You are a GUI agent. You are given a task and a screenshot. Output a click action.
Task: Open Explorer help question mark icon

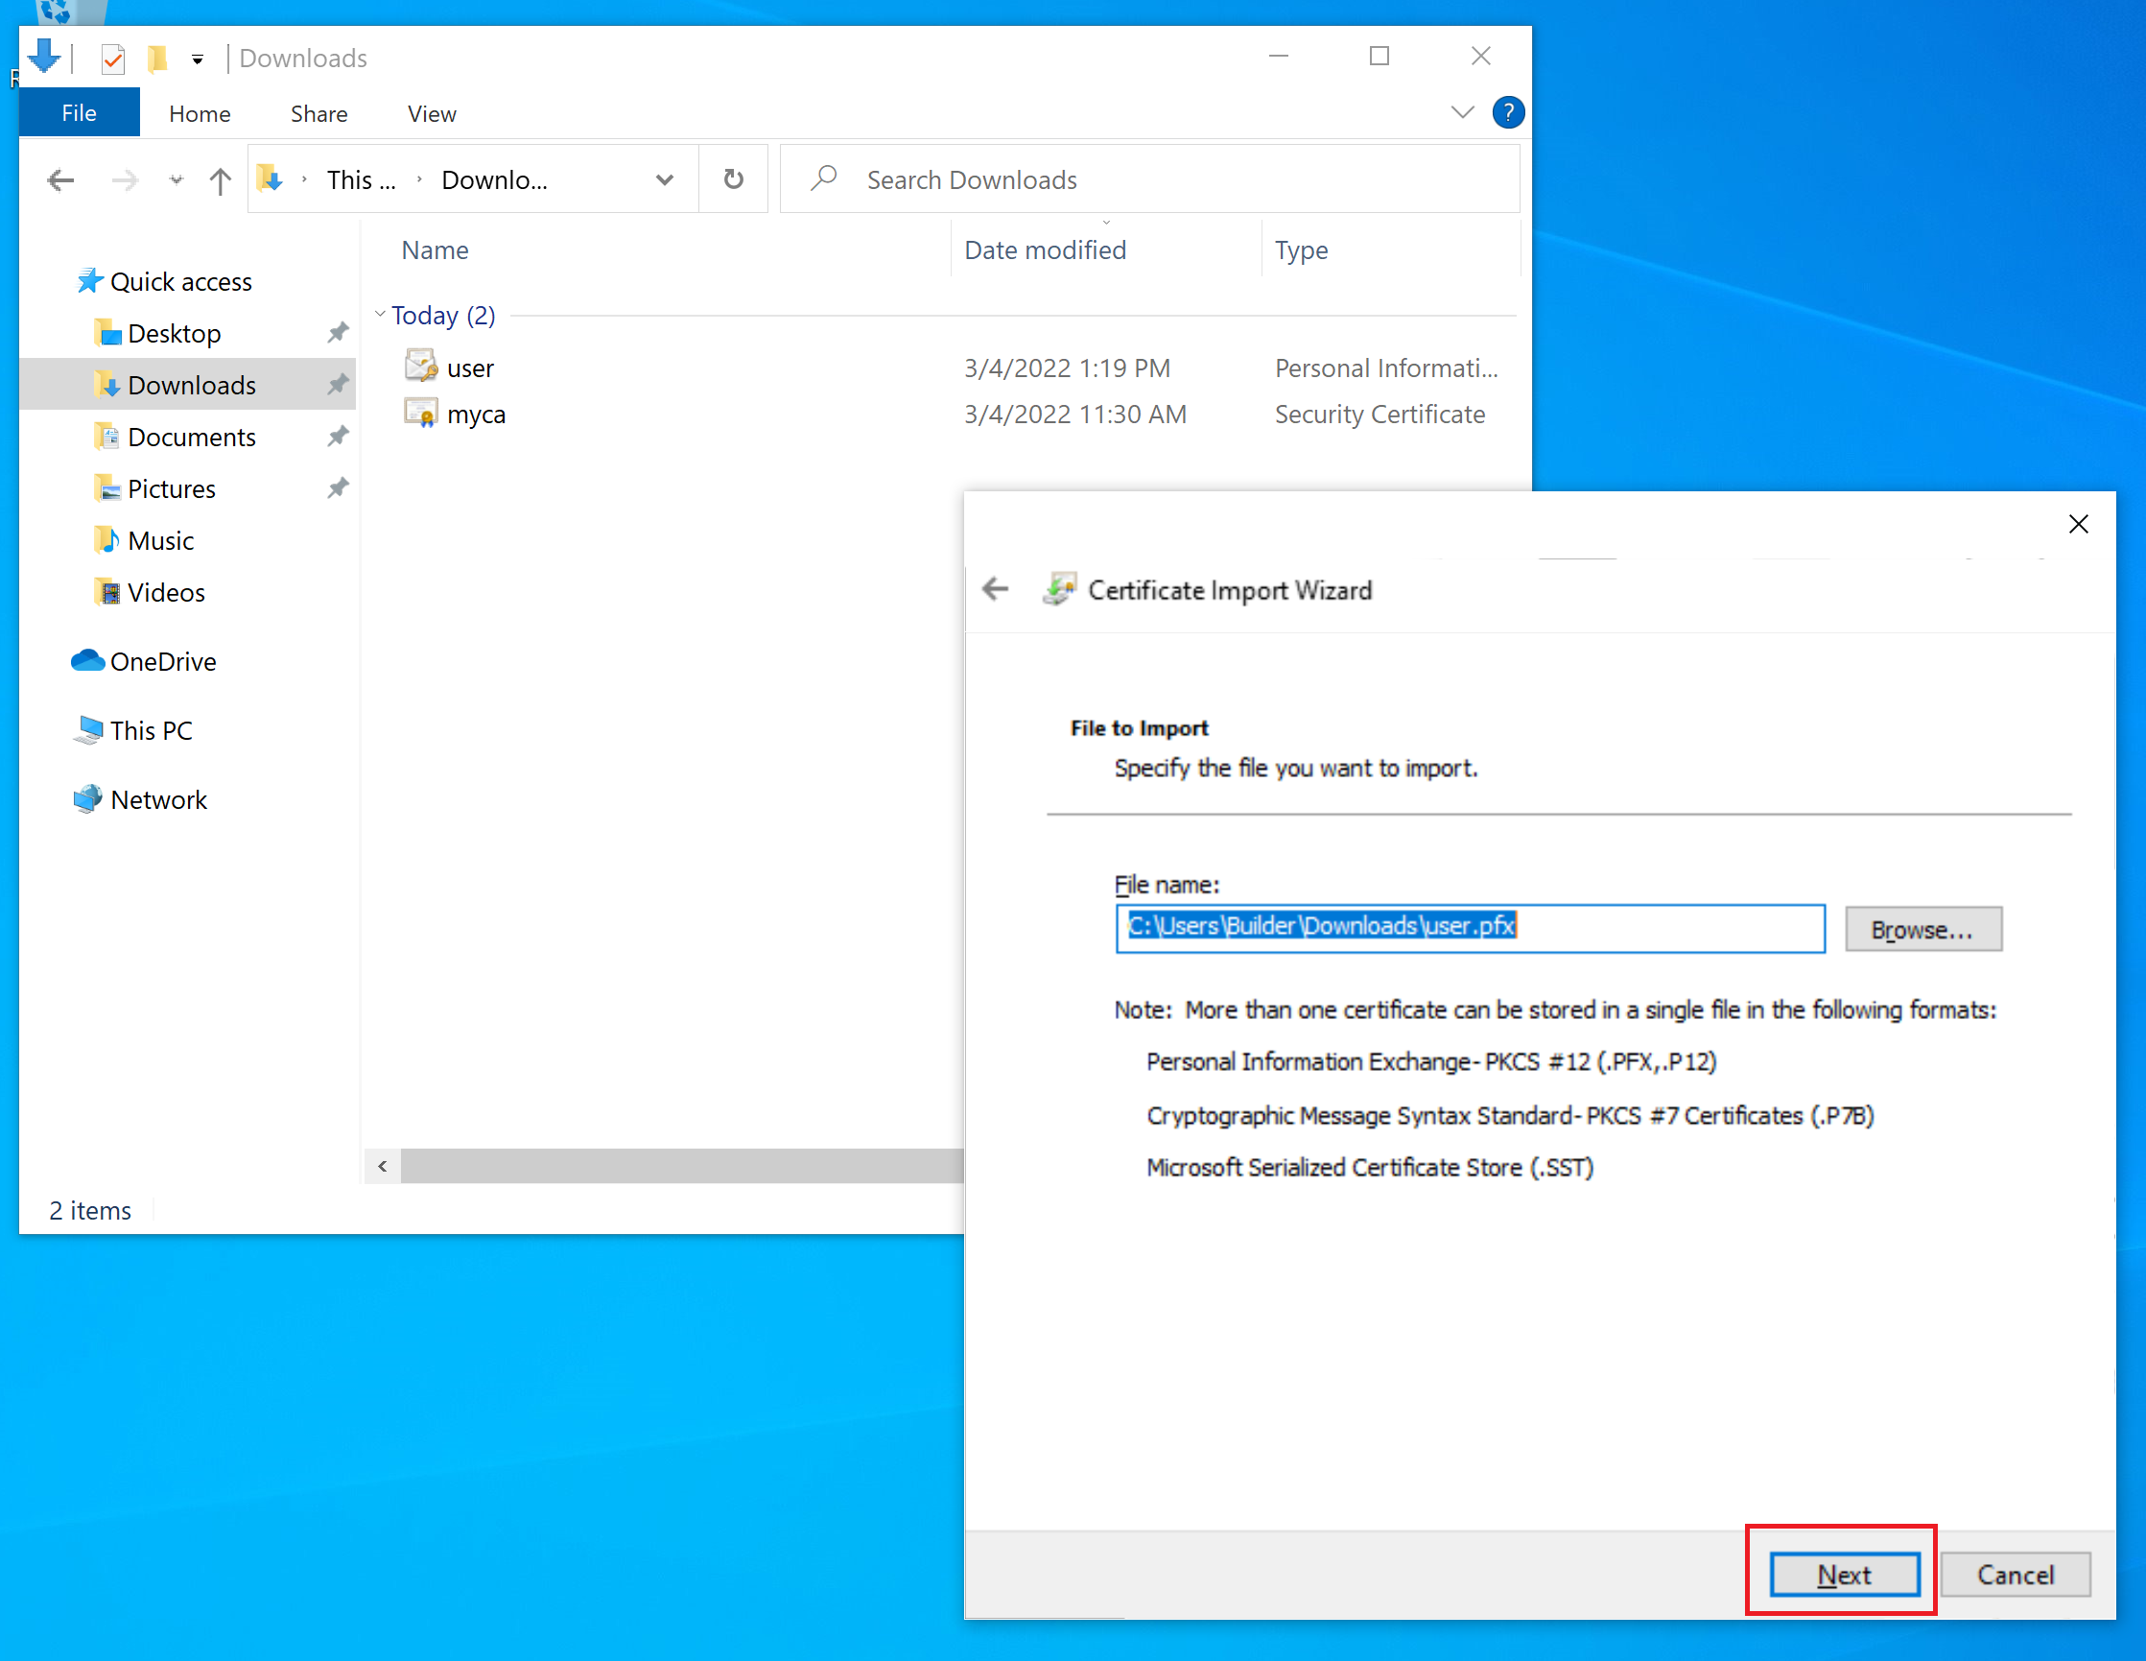click(1506, 112)
